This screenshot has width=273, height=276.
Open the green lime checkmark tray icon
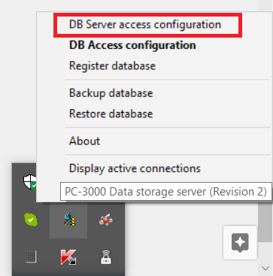(31, 220)
